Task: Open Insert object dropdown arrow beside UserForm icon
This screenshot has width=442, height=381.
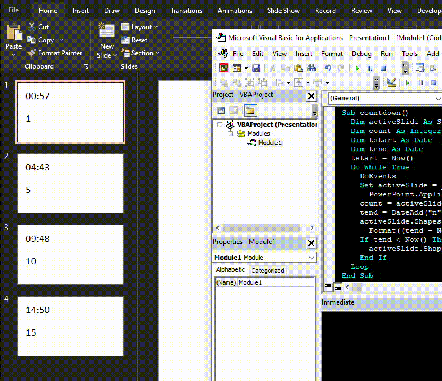Action: [x=246, y=68]
